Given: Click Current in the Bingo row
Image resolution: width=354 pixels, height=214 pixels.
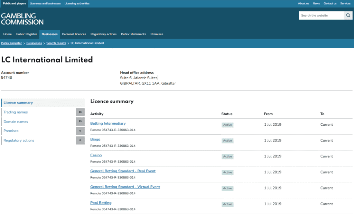Looking at the screenshot, I should [326, 140].
